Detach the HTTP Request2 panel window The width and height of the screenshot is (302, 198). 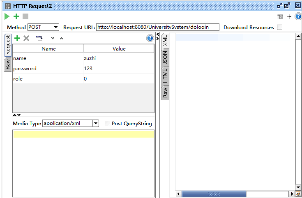point(279,6)
